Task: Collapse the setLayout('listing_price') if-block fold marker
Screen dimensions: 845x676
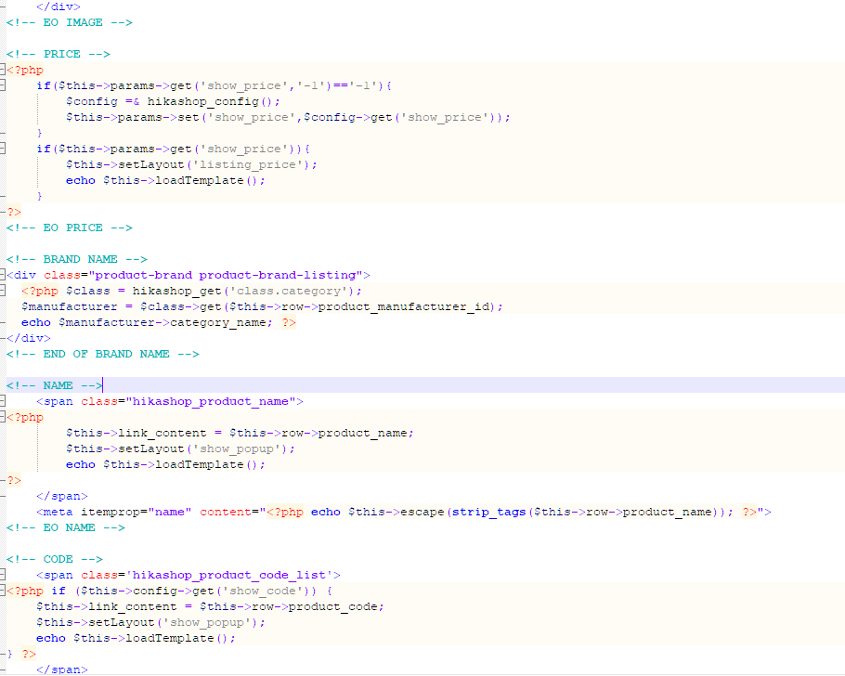Action: (x=3, y=149)
